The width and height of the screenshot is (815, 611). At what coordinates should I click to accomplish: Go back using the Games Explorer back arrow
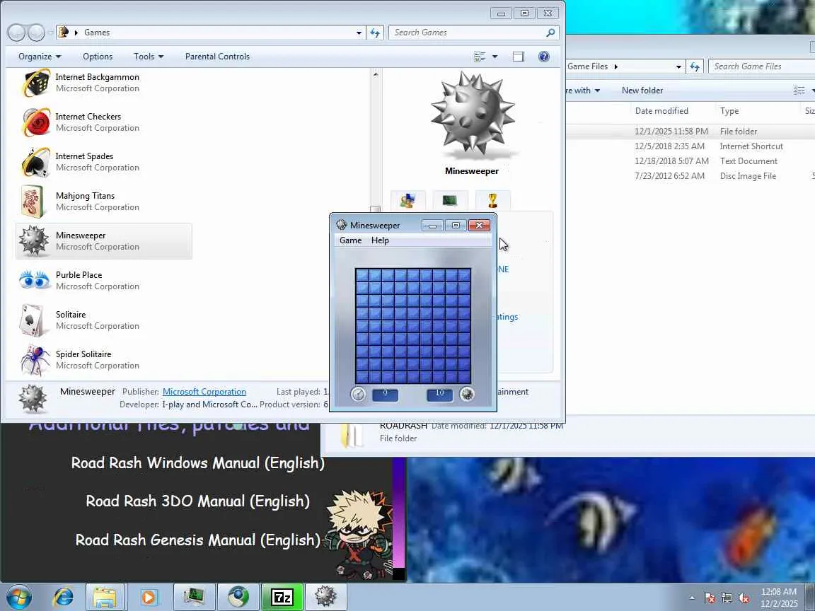coord(16,33)
